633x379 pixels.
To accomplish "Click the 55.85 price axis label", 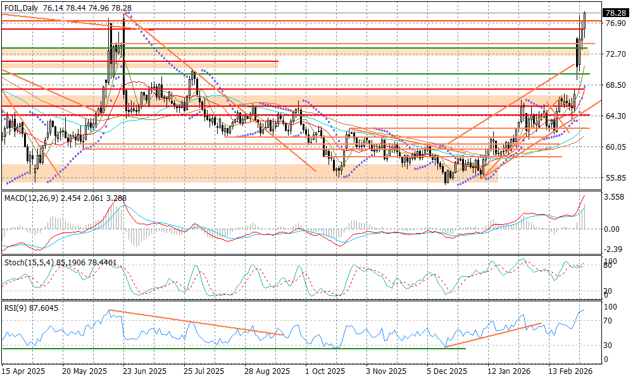I will coord(615,177).
